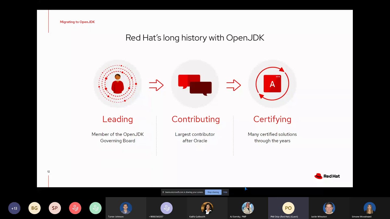
Task: Open Turner Johnson's participant tile
Action: [126, 208]
